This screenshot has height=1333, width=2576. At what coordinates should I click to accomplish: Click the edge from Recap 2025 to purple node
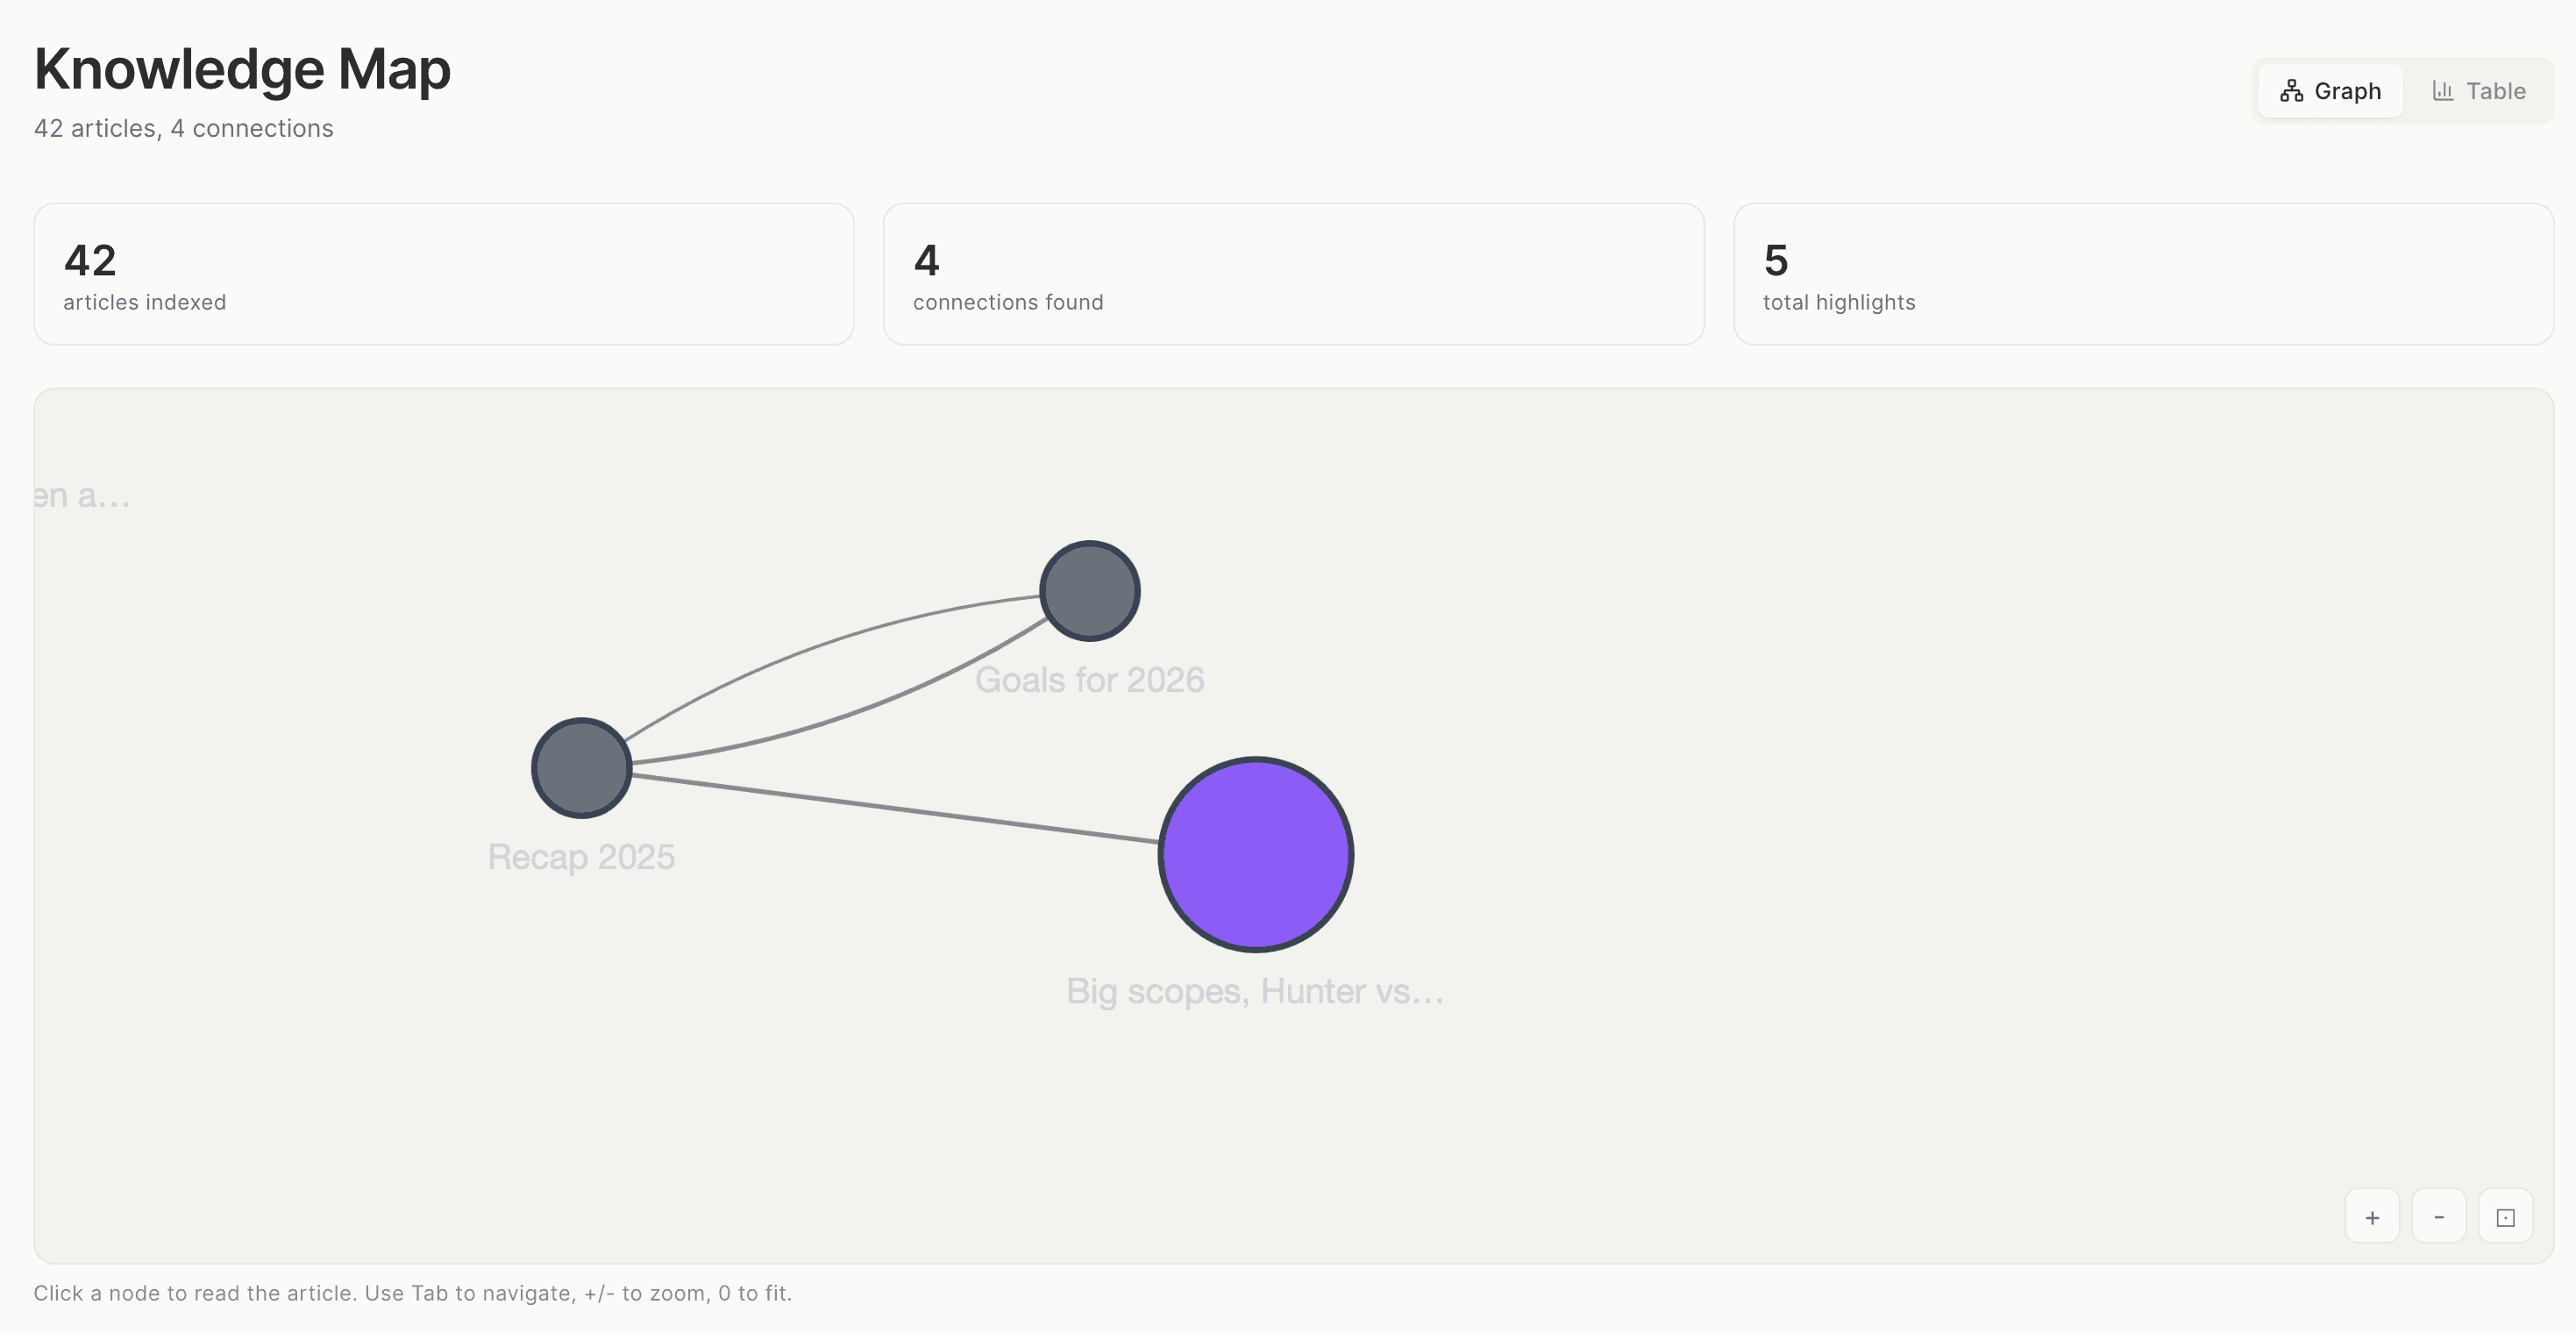click(x=895, y=808)
